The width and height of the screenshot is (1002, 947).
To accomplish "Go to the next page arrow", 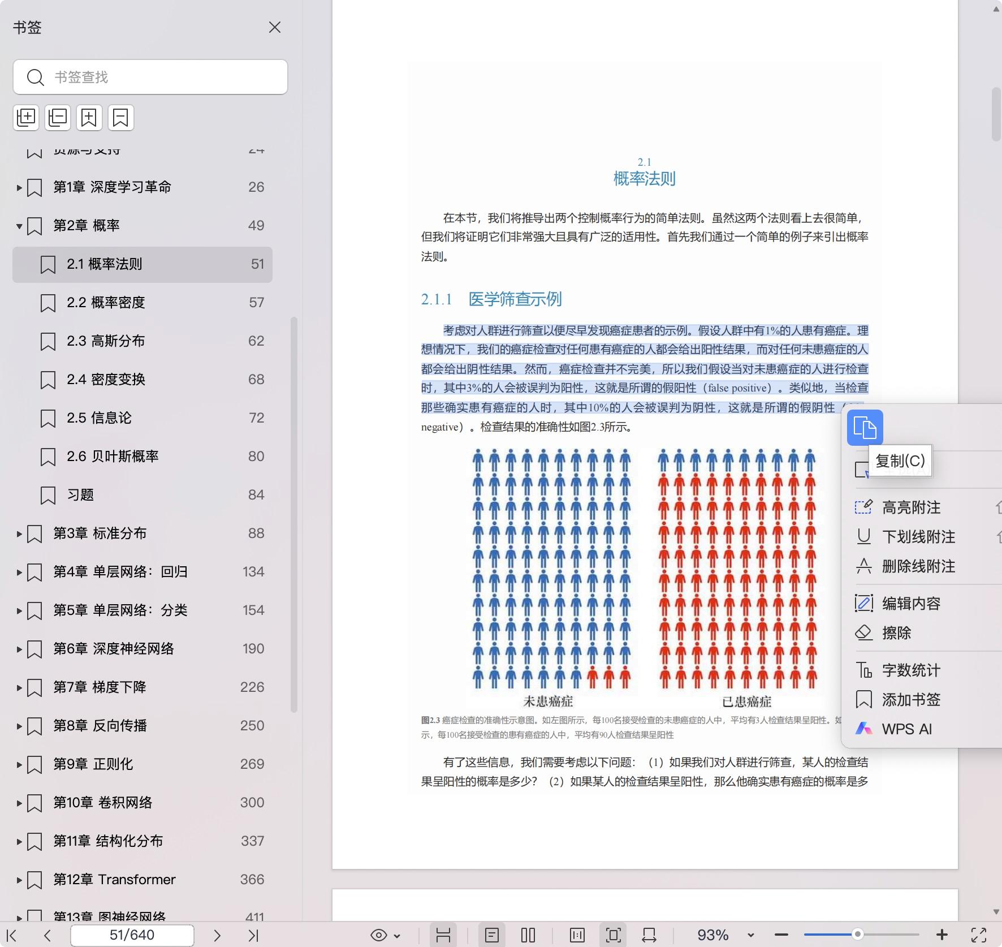I will click(x=217, y=935).
